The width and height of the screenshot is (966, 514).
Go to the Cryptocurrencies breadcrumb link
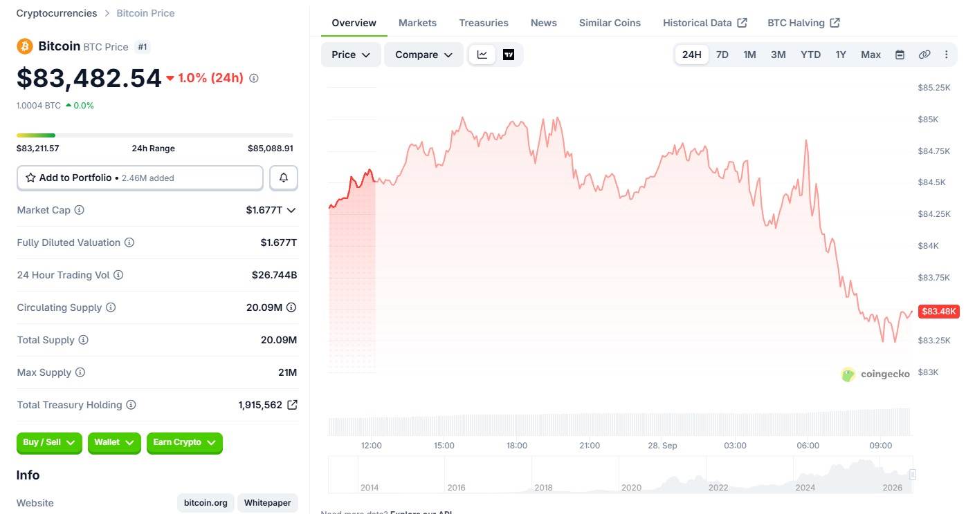point(57,13)
